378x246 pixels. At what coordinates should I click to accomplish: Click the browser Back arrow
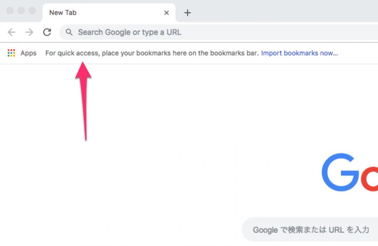coord(11,32)
